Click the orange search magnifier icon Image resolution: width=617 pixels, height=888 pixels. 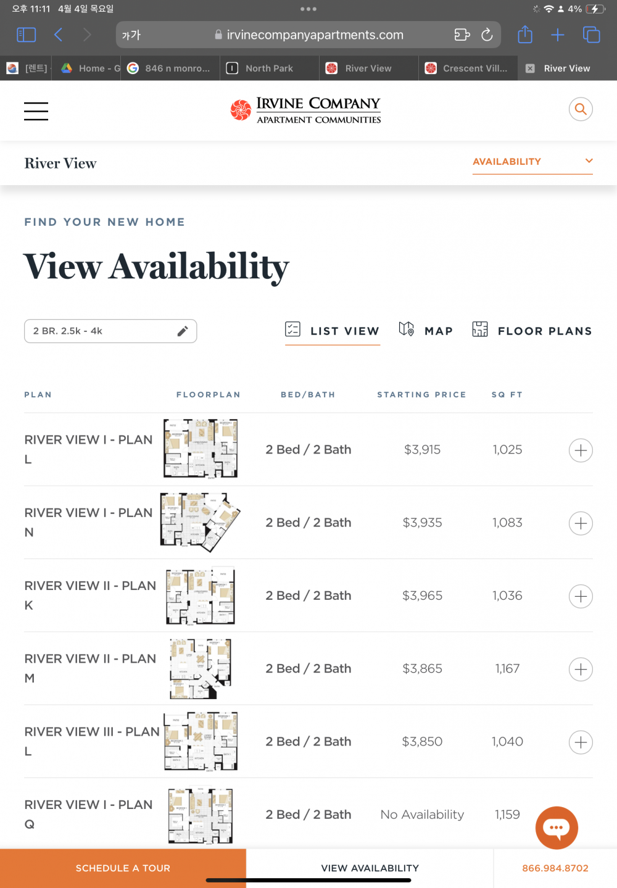pos(581,109)
